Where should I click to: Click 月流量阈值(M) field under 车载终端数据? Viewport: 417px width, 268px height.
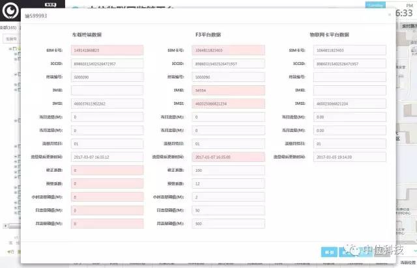point(107,224)
